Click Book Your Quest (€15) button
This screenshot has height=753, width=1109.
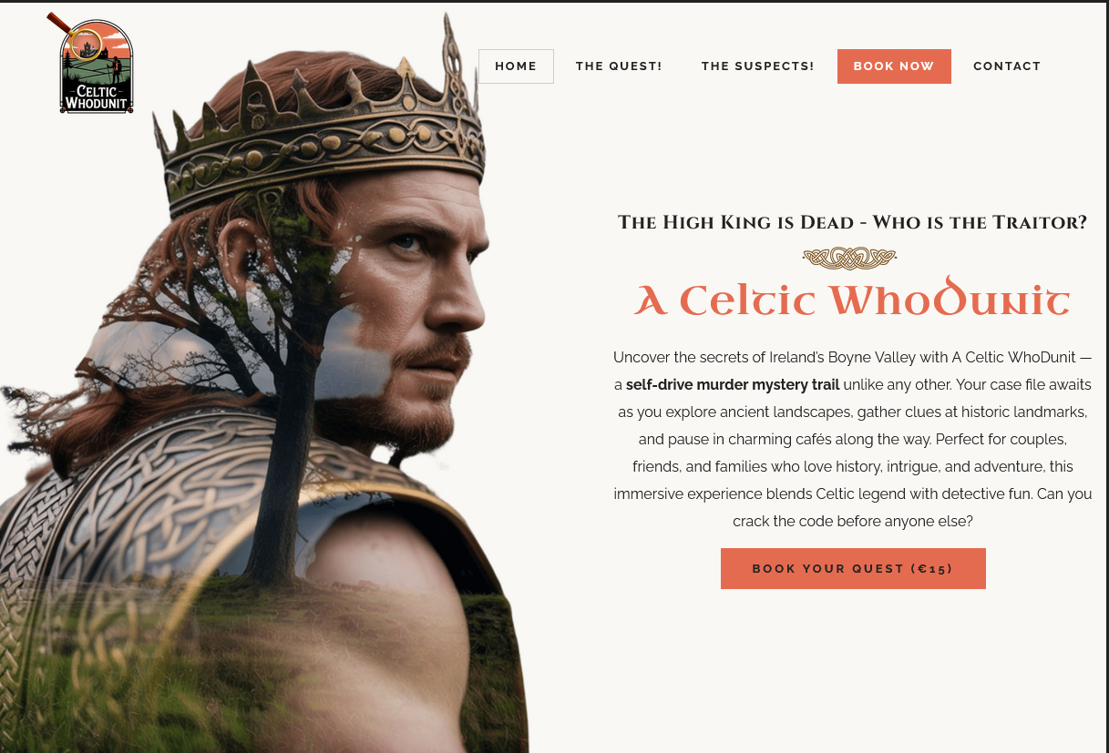pyautogui.click(x=853, y=568)
